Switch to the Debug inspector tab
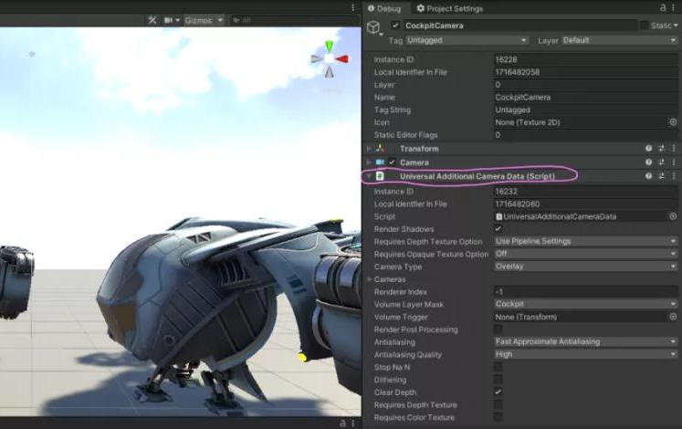This screenshot has width=682, height=429. 384,8
